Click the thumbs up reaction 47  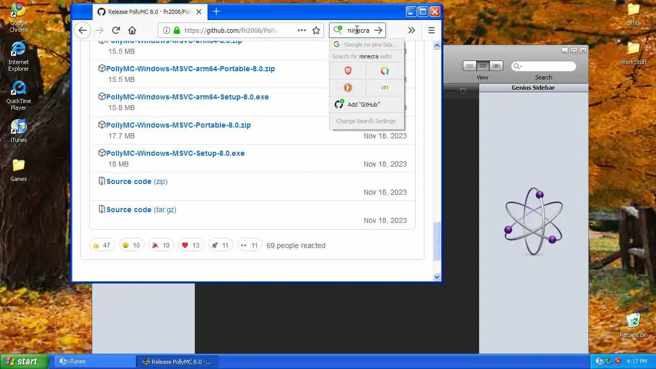(101, 245)
